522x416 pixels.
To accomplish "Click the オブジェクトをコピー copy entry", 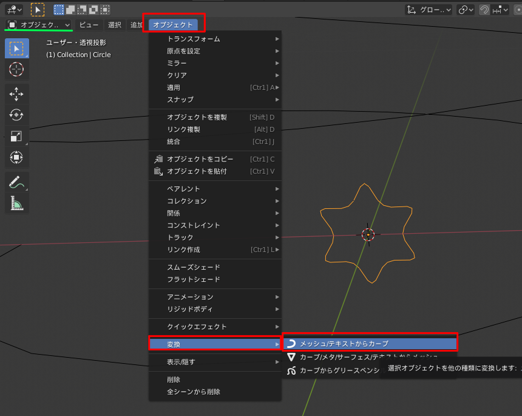I will point(215,159).
